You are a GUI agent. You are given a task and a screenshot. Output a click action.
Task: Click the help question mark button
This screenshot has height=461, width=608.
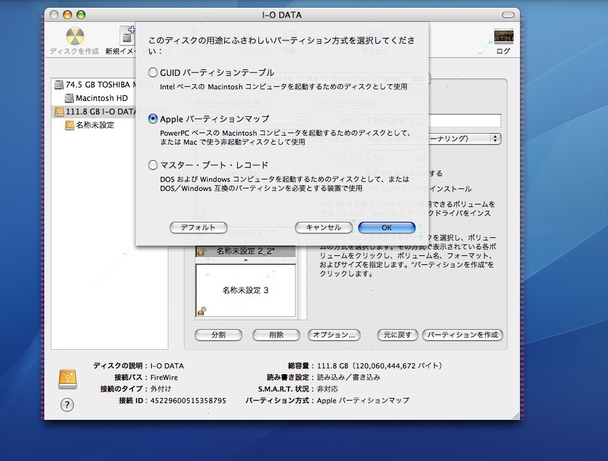(x=67, y=405)
